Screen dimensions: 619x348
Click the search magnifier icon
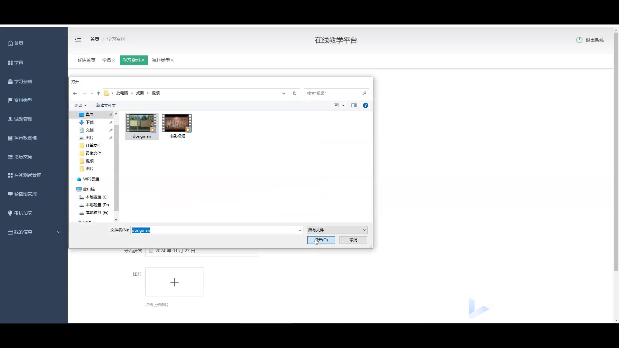(x=364, y=93)
